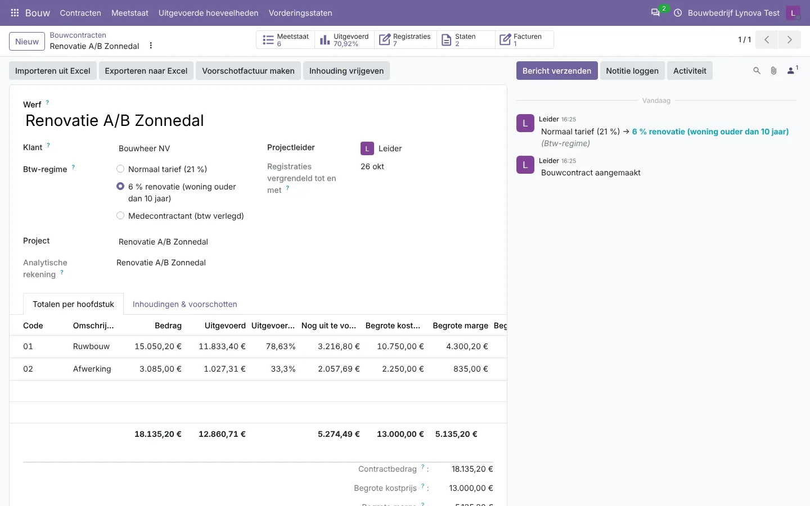Switch to Totalen per hoofdstuk tab
810x506 pixels.
pyautogui.click(x=73, y=304)
